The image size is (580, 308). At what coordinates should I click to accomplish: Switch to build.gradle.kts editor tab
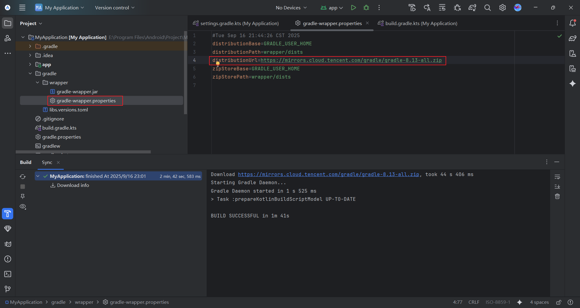421,23
